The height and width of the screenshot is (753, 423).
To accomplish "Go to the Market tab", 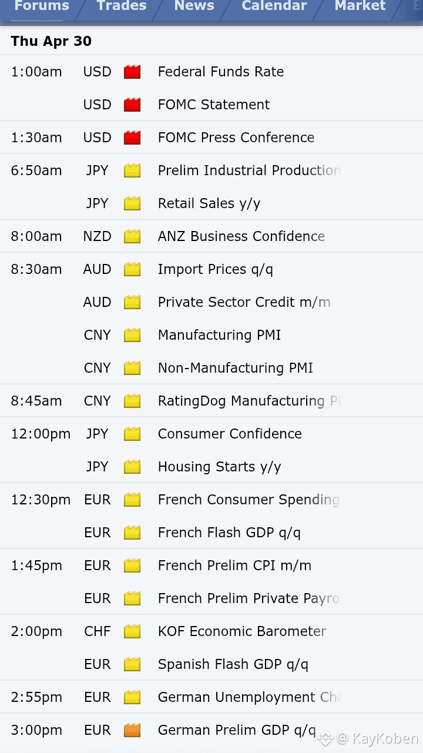I will [x=360, y=6].
